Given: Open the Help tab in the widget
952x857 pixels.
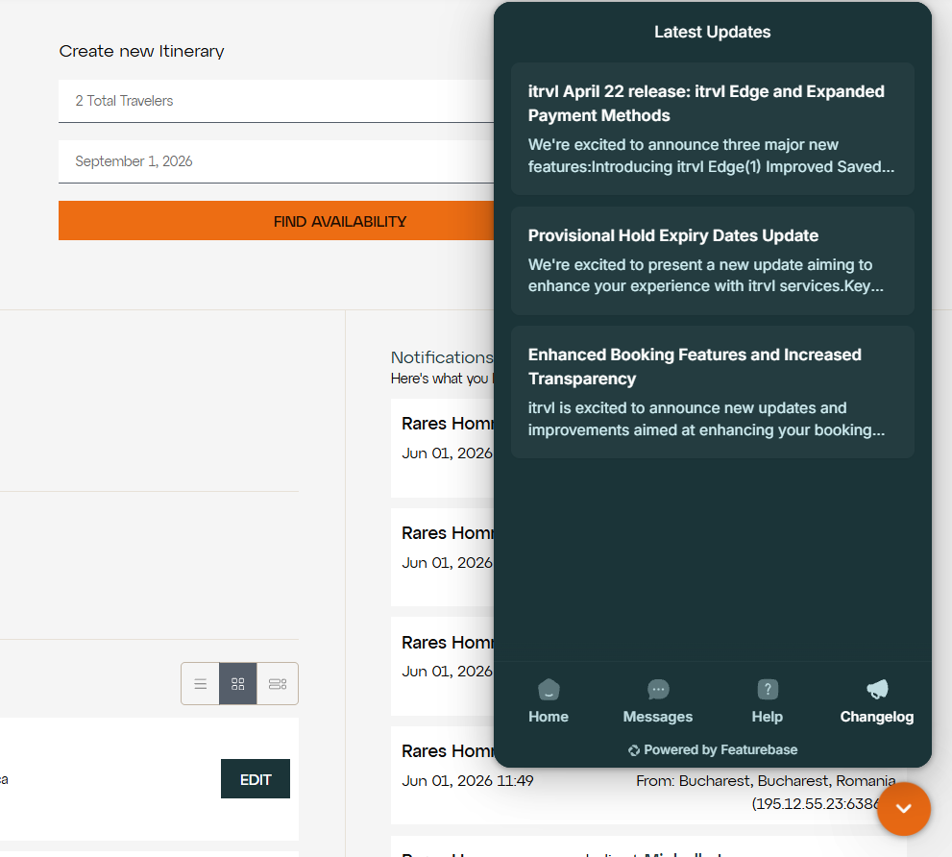Looking at the screenshot, I should (768, 701).
